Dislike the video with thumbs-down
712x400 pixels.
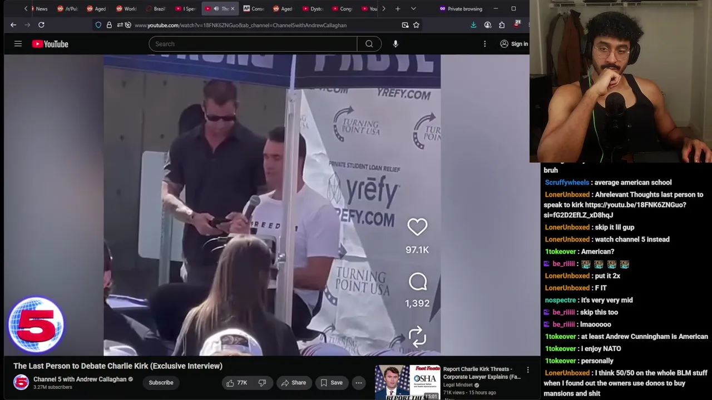click(263, 383)
